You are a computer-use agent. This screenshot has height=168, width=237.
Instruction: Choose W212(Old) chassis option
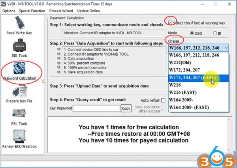(198, 62)
